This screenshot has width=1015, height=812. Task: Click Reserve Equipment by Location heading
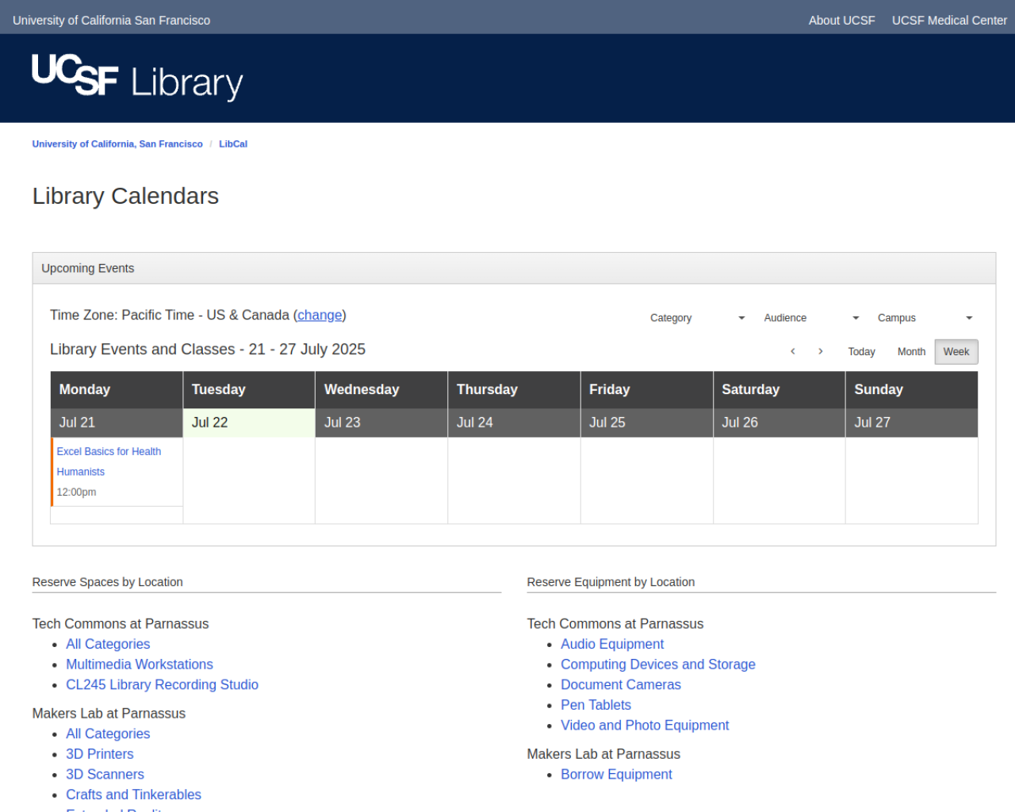tap(611, 582)
